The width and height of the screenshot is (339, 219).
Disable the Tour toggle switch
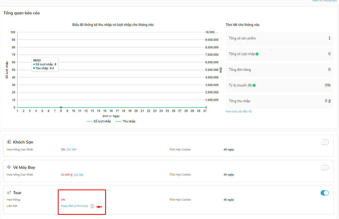click(x=325, y=193)
